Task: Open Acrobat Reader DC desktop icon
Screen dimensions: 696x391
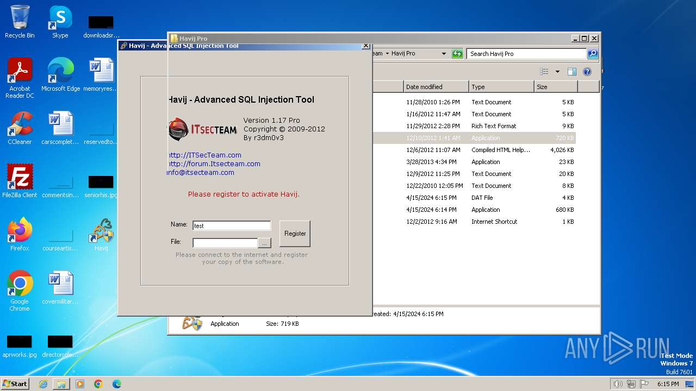Action: pos(20,78)
